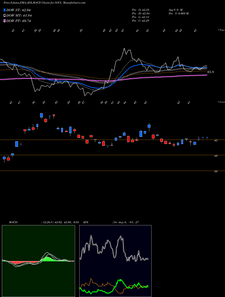This screenshot has height=297, width=225.
Task: Click the '<Tops' marker label
Action: [x=221, y=30]
